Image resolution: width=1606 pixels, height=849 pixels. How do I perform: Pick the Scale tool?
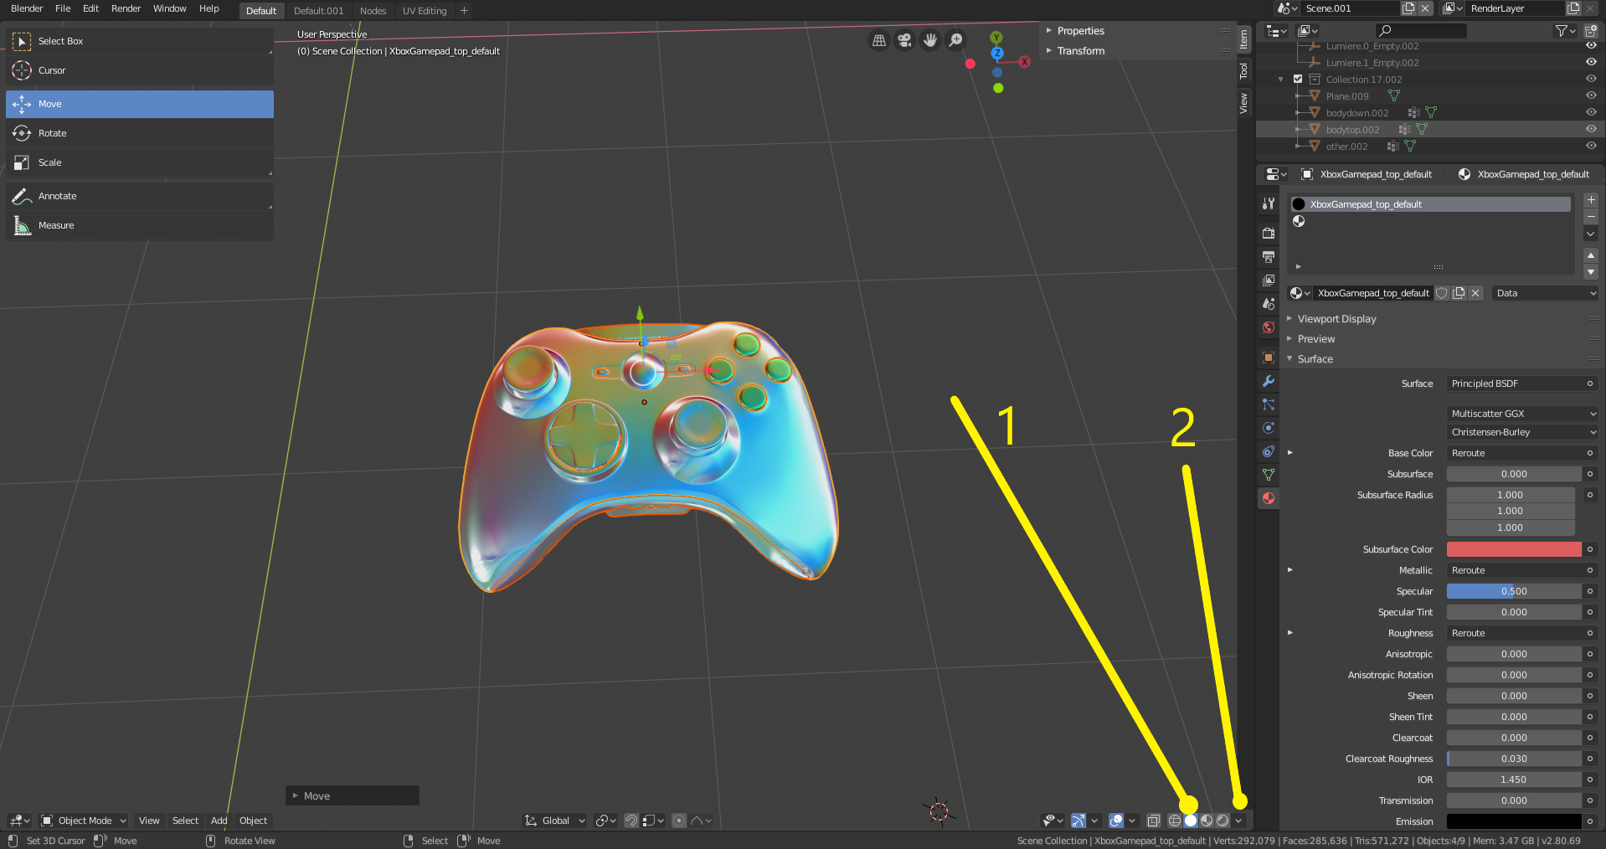(140, 162)
